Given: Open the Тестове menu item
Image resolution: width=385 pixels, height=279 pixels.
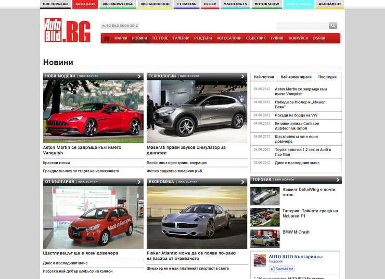Looking at the screenshot, I should tap(160, 38).
